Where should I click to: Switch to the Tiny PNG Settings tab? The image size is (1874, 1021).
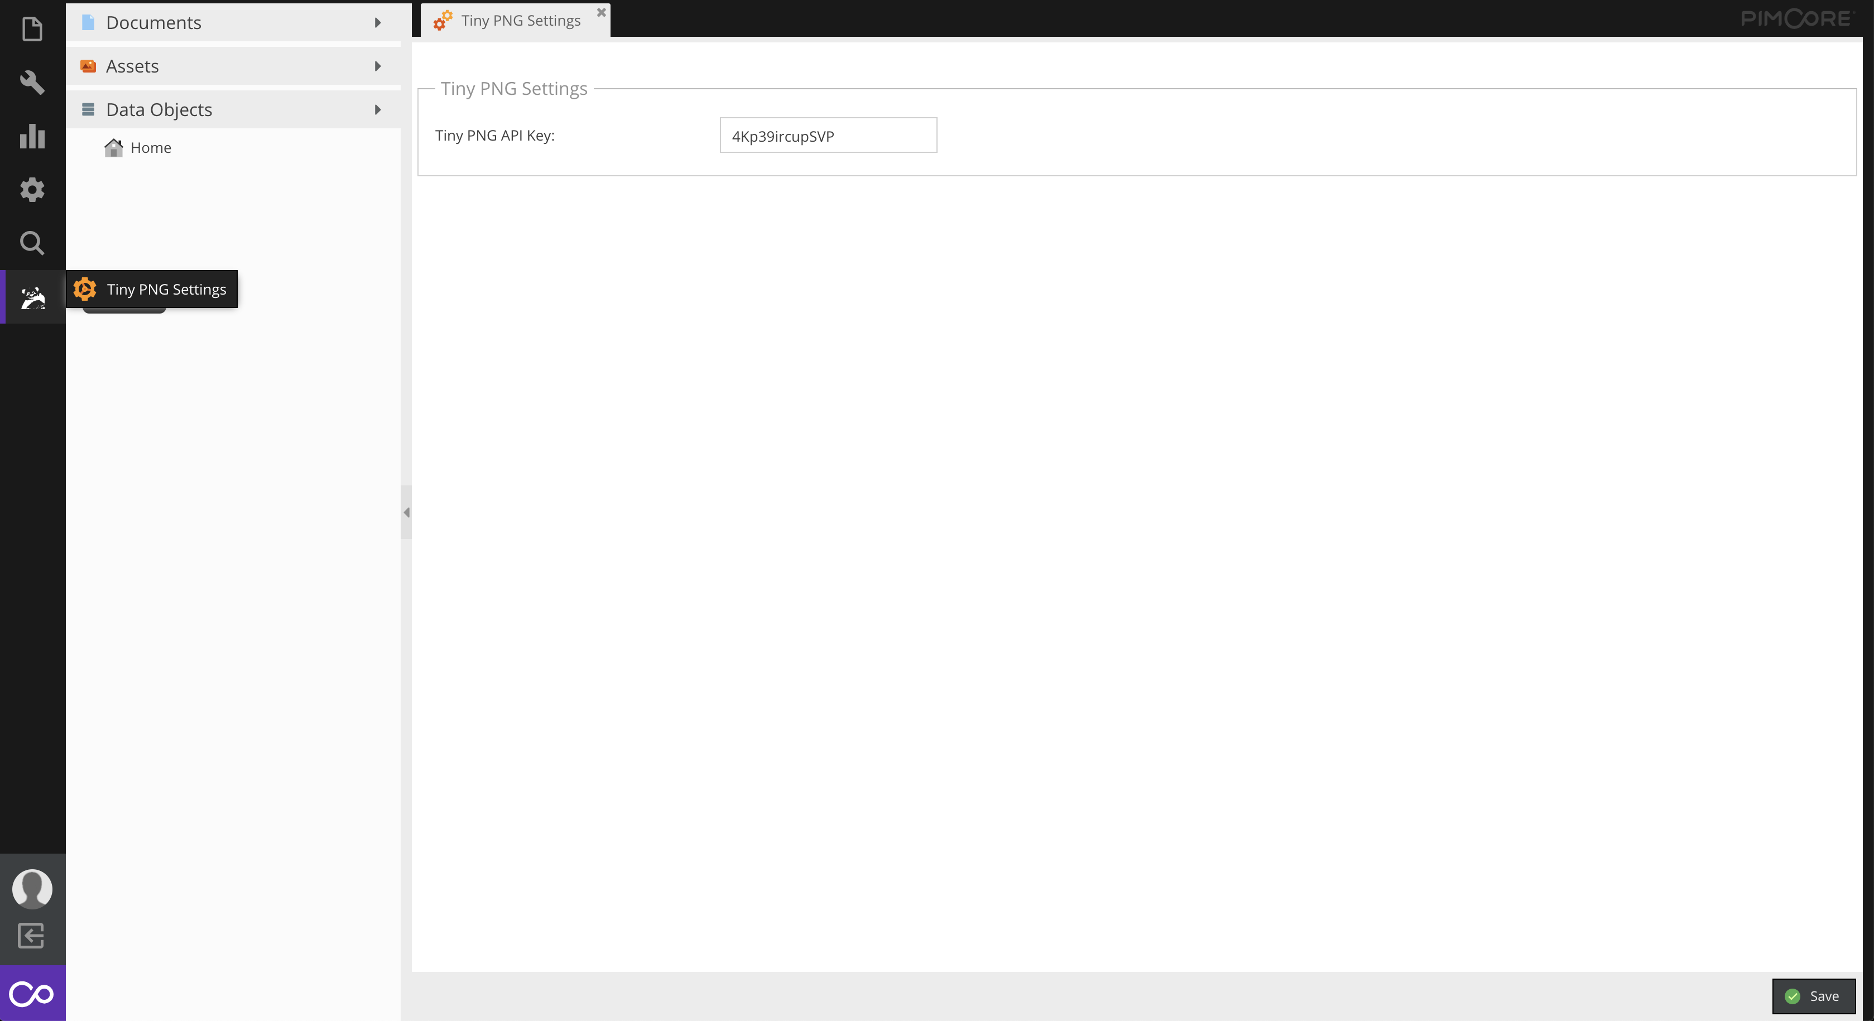[520, 20]
